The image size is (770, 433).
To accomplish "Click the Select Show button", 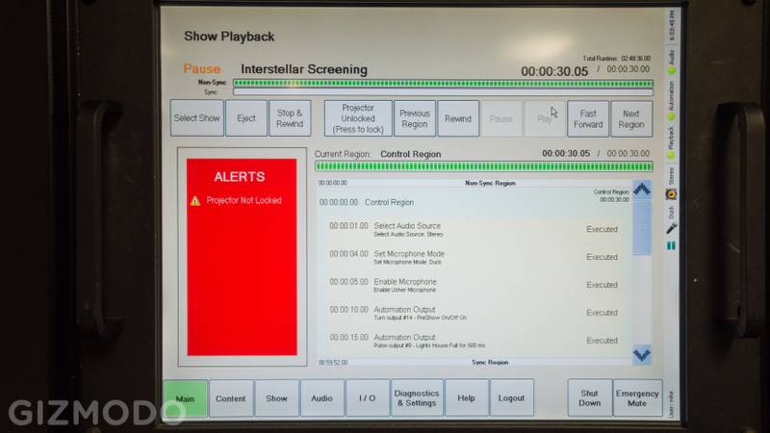I will click(197, 118).
